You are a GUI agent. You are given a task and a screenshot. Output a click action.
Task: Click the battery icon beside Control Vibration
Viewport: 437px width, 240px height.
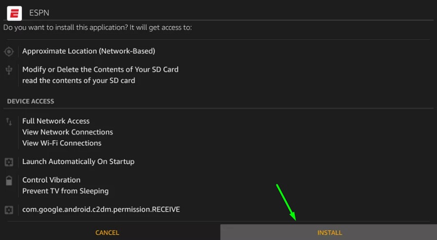9,181
